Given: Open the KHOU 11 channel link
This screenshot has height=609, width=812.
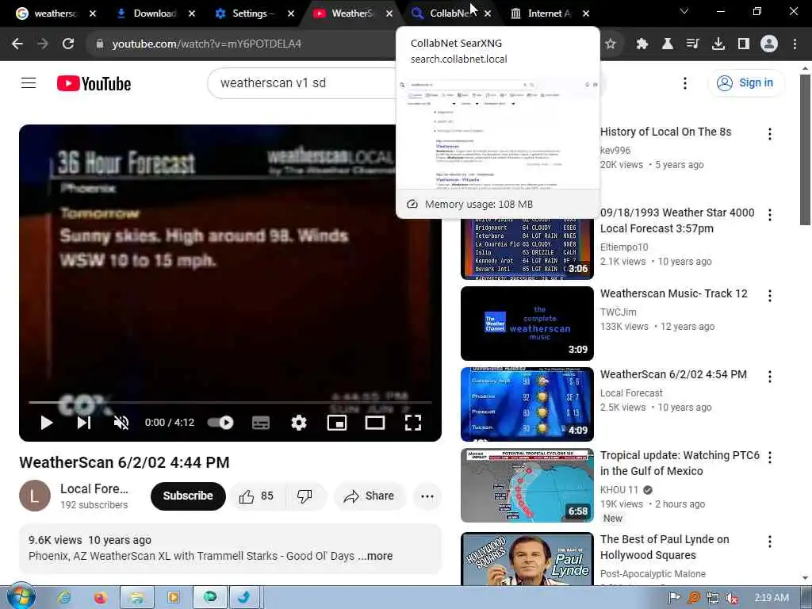Looking at the screenshot, I should point(619,490).
